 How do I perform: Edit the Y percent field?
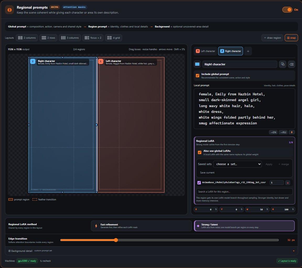coord(231,209)
